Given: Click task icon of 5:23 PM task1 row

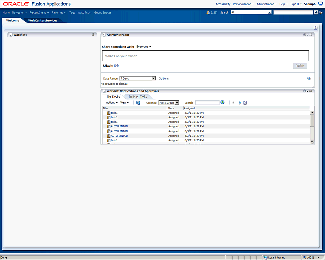Looking at the screenshot, I should point(108,140).
